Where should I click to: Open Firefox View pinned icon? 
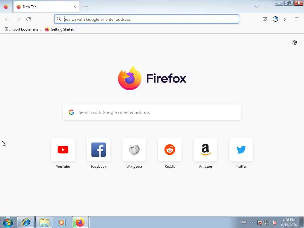6,7
